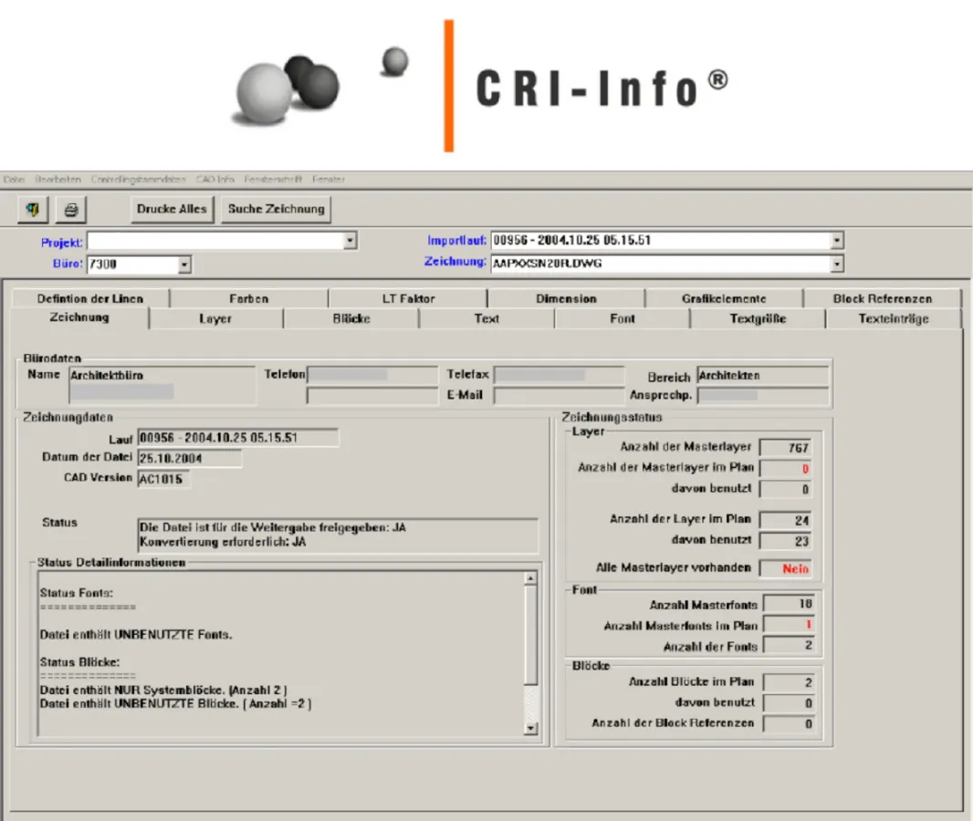Open the Controllingstammdaten menu

click(139, 179)
